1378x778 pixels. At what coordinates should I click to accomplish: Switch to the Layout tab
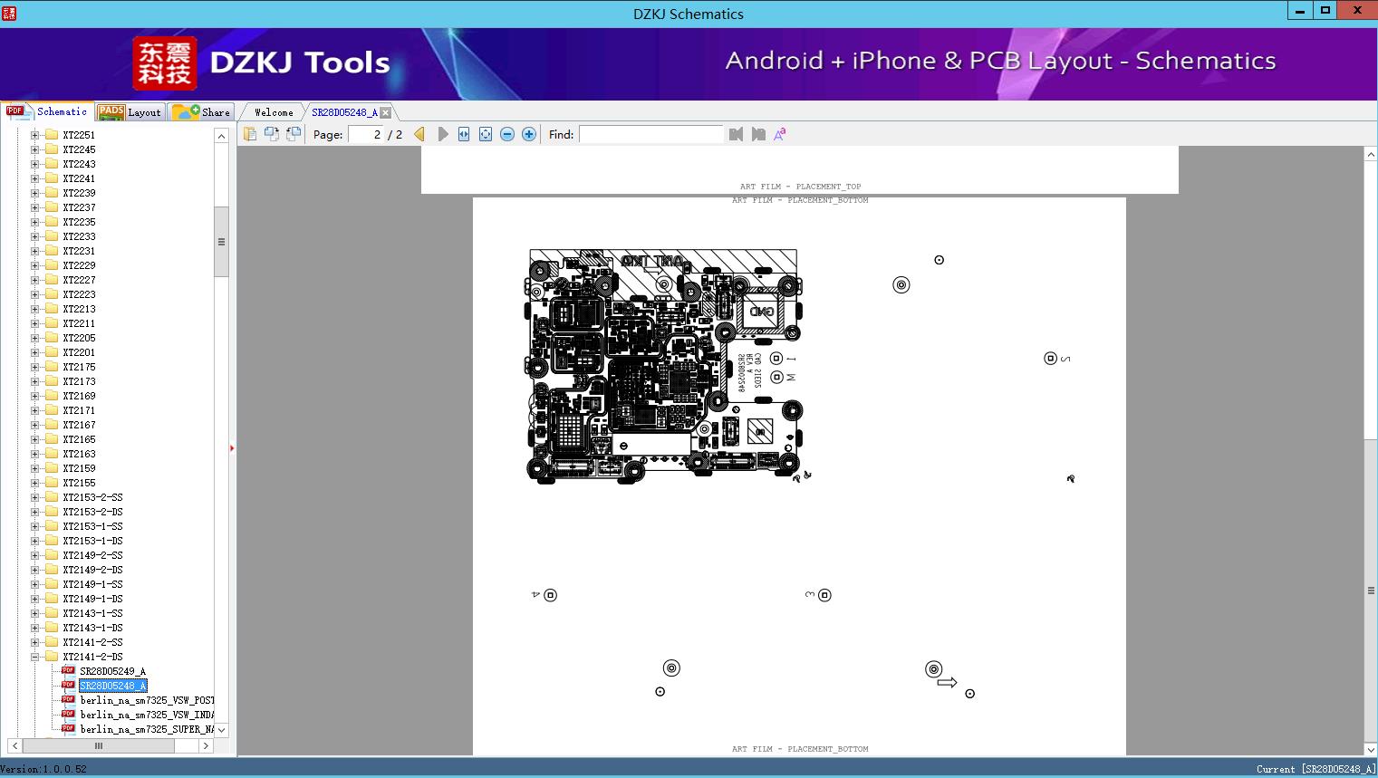[x=130, y=111]
